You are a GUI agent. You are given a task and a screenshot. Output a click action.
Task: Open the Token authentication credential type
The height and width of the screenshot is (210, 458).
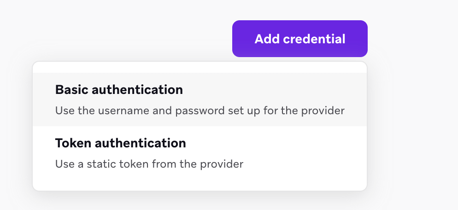200,152
